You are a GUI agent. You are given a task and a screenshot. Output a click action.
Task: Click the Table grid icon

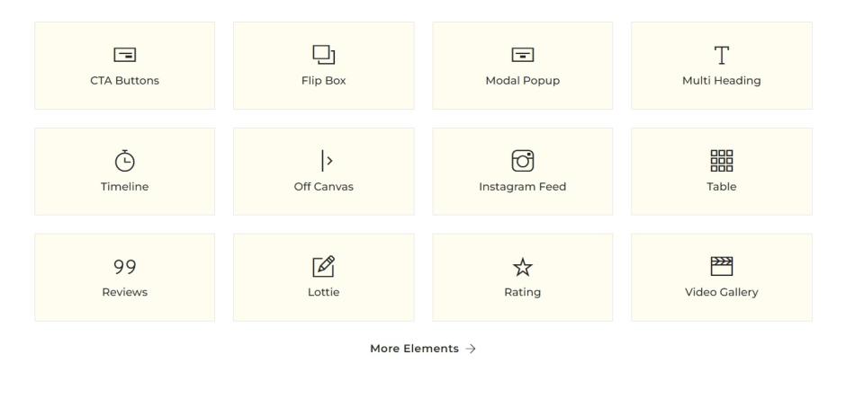click(721, 161)
